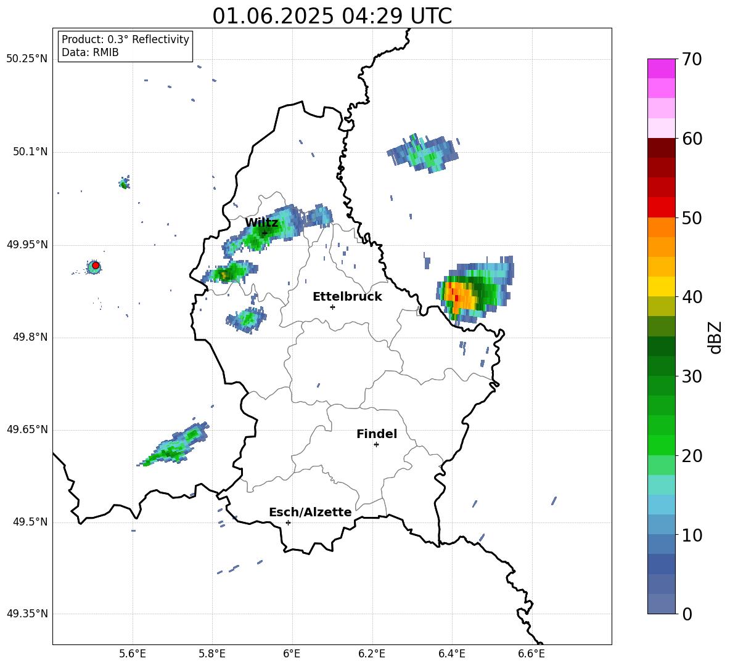The height and width of the screenshot is (666, 730).
Task: Click the Product: 0.3° Reflectivity label
Action: [x=125, y=39]
